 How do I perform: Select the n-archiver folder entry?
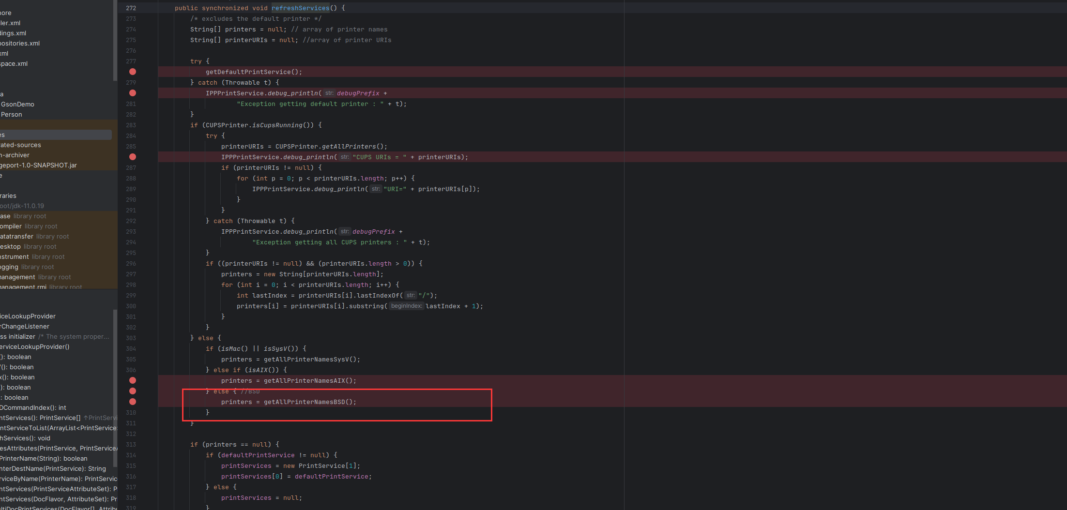click(x=15, y=155)
